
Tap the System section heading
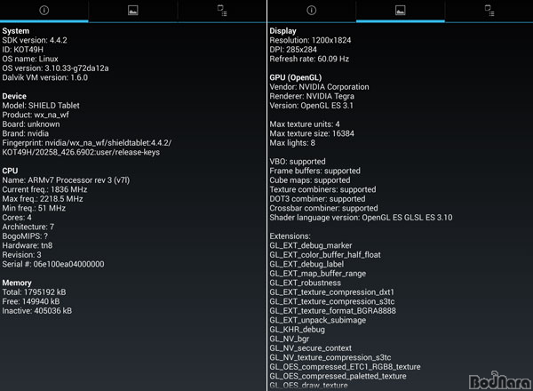[16, 31]
